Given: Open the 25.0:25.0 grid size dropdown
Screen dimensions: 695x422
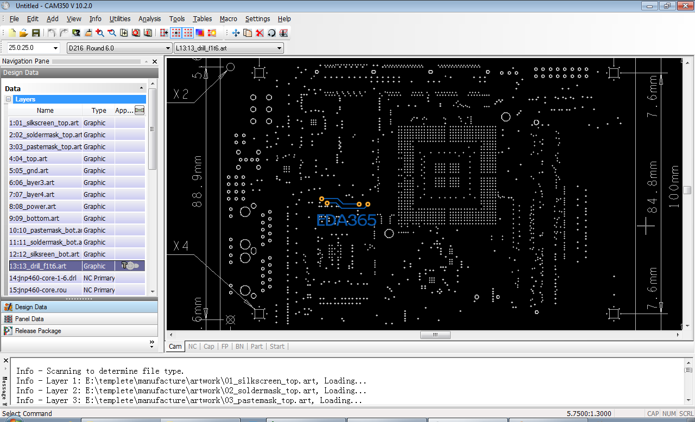Looking at the screenshot, I should (56, 48).
